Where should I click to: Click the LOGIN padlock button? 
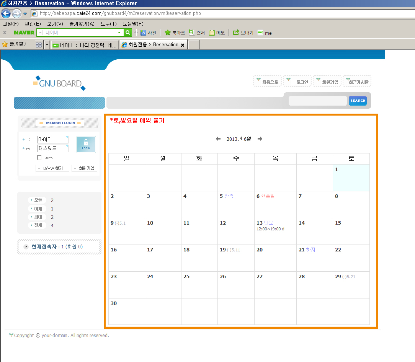86,144
